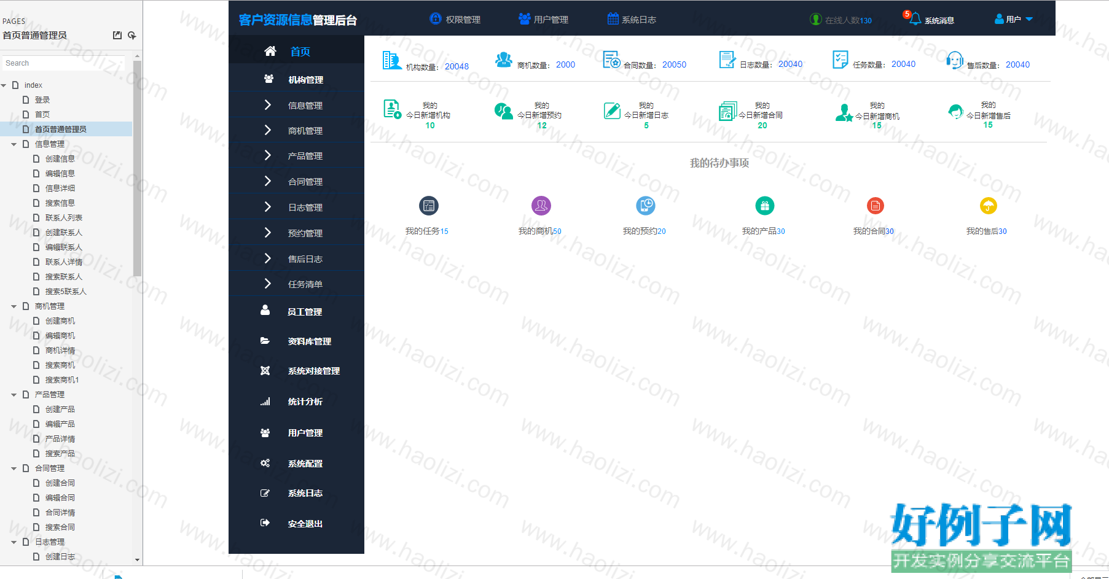Screen dimensions: 1109x579
Task: Open 我的预约 blue clock icon
Action: (646, 206)
